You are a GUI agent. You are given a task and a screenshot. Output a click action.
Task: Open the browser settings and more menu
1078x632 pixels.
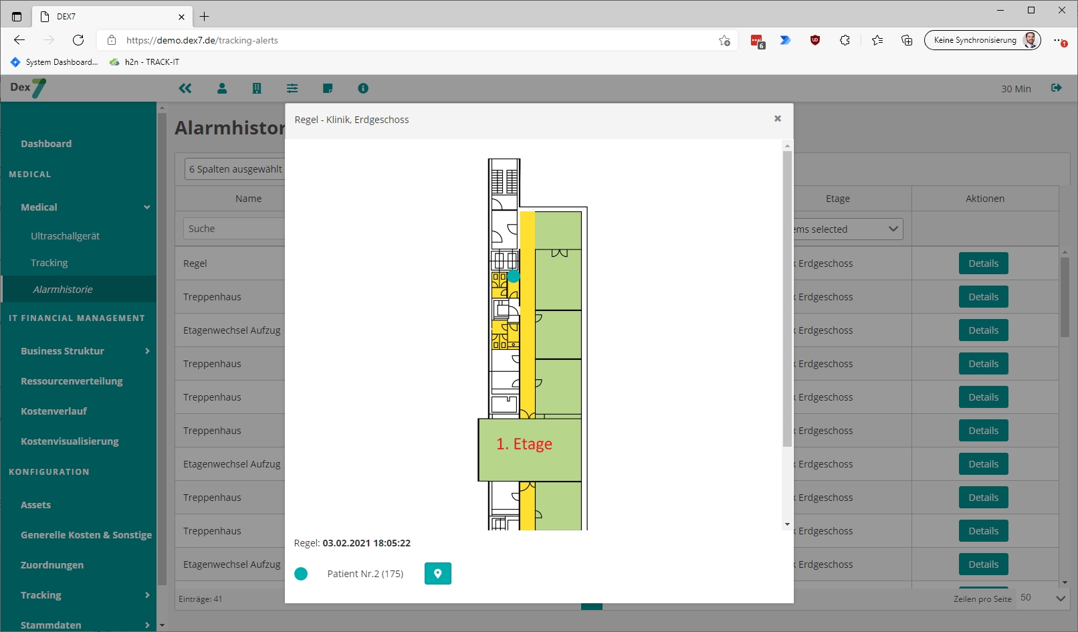pos(1060,41)
